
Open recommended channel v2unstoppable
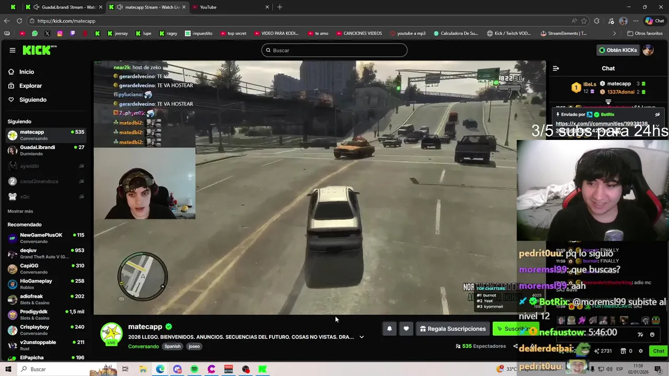tap(46, 345)
